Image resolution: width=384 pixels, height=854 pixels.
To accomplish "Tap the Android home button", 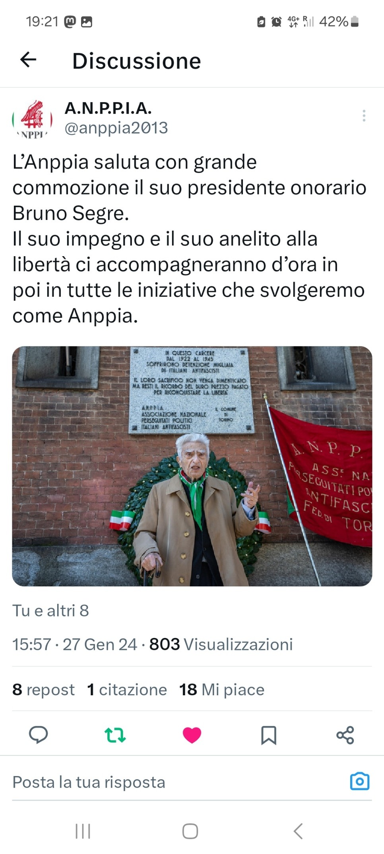I will point(190,831).
